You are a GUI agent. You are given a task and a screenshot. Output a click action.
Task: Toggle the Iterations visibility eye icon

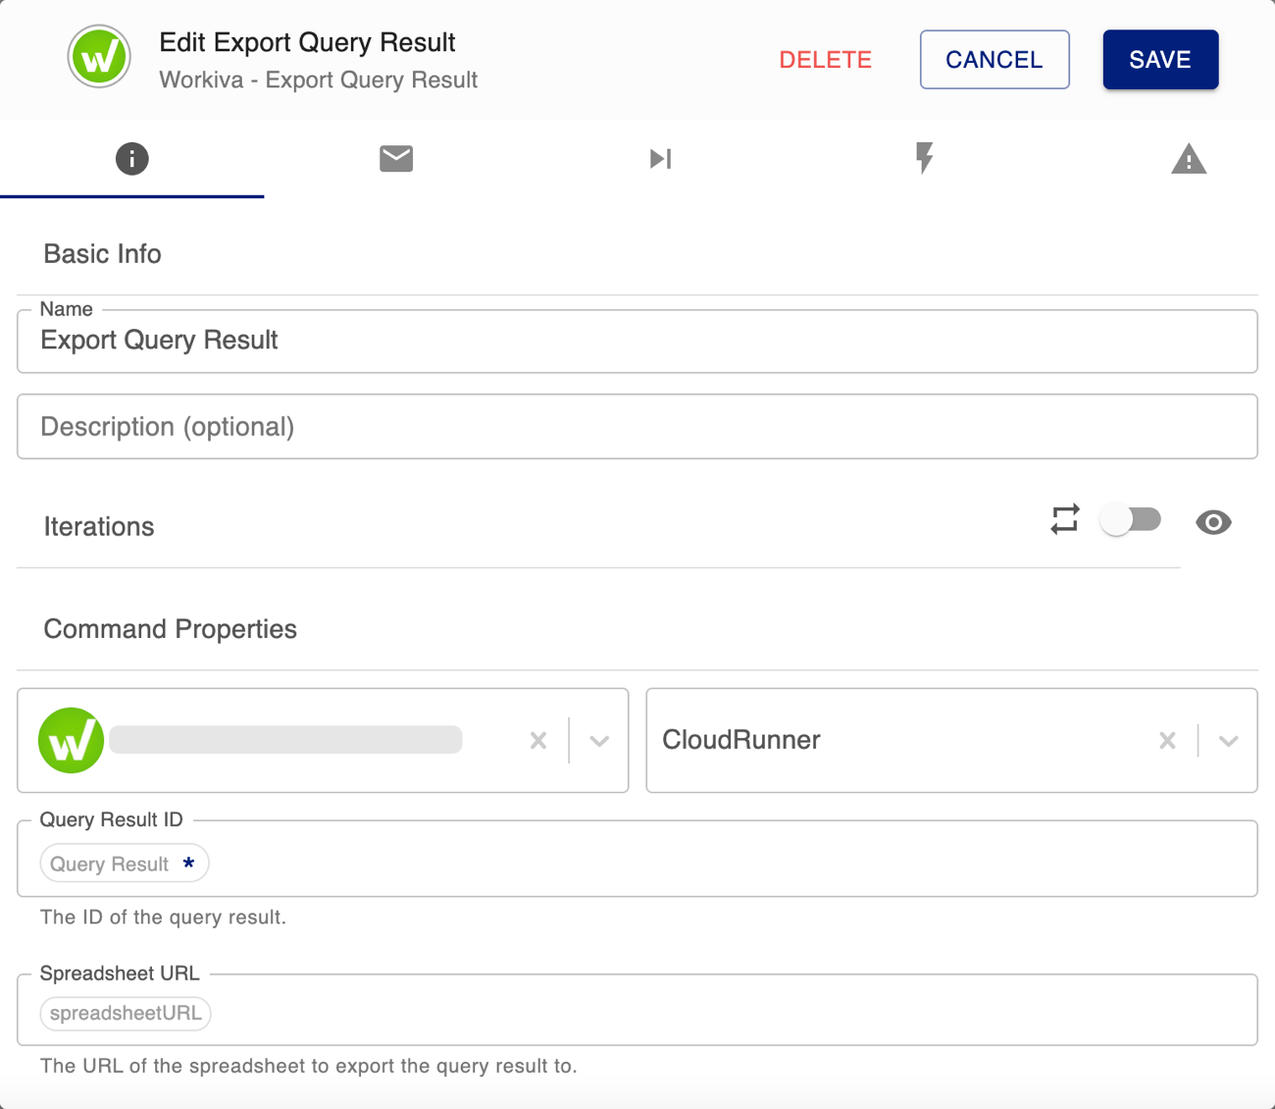click(x=1214, y=522)
